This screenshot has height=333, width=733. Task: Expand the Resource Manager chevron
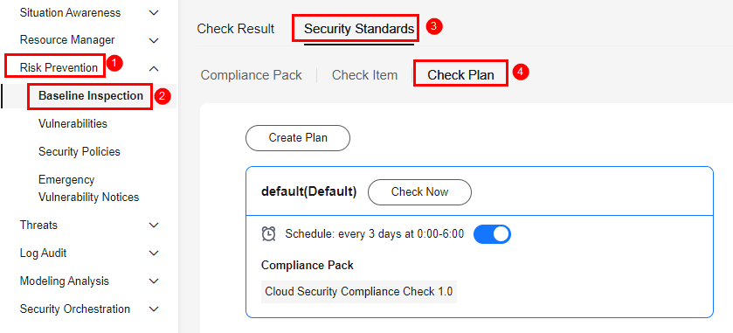pos(154,41)
